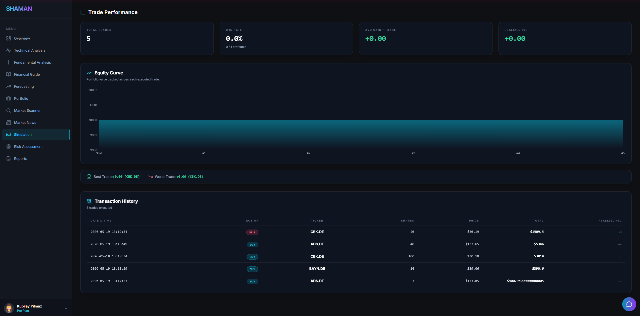
Task: Click the Transaction History scroll icon
Action: (89, 201)
